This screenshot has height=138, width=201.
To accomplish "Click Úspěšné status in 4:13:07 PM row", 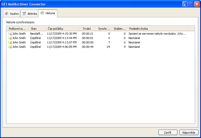I will (x=35, y=42).
